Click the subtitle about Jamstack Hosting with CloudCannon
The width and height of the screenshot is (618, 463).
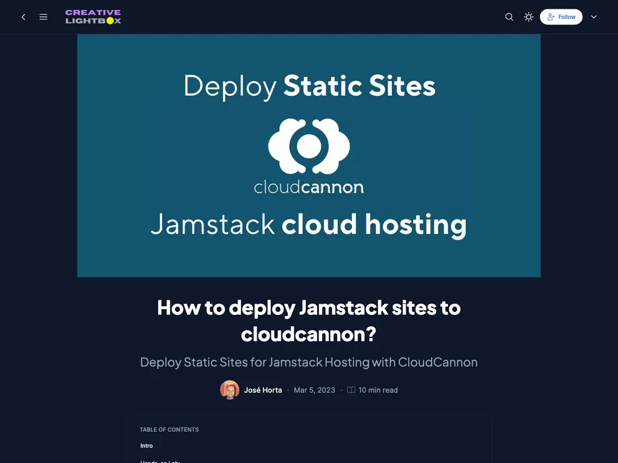pos(309,362)
